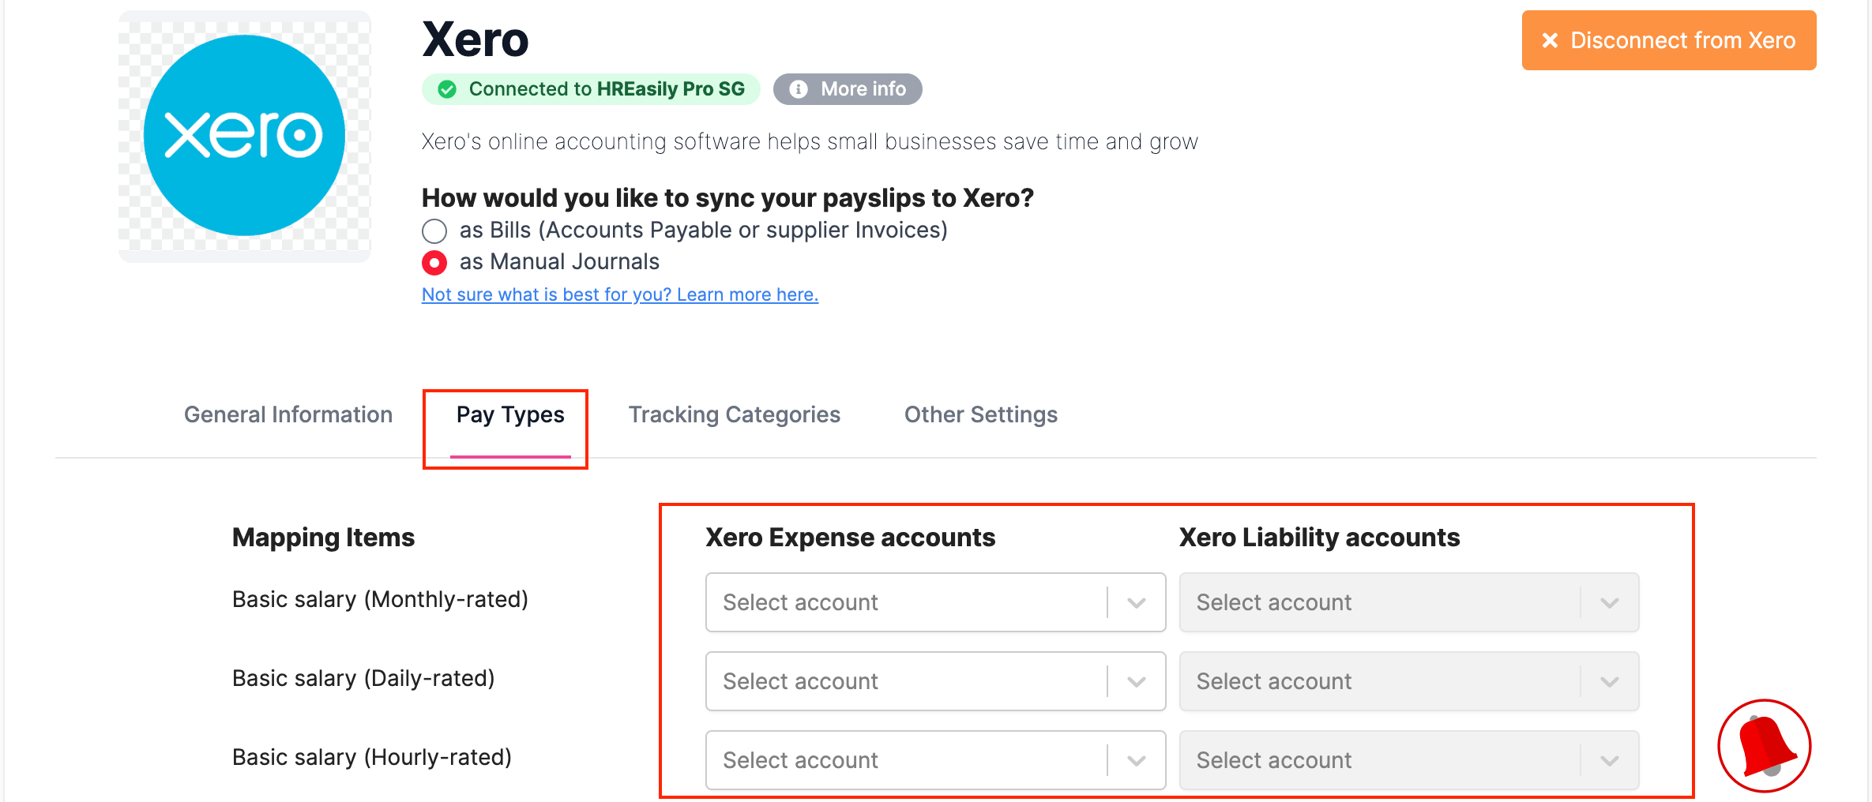
Task: Click Connected to HREasily Pro SG badge
Action: 591,89
